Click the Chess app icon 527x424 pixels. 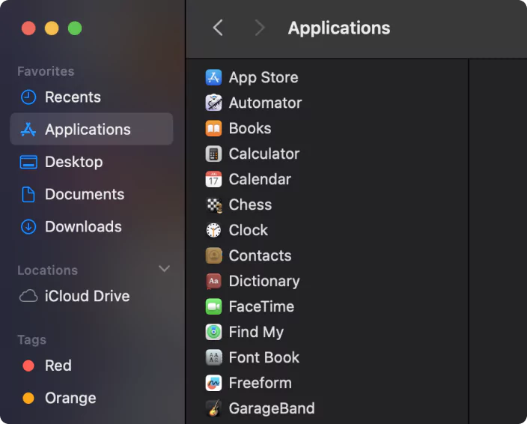[x=213, y=205]
